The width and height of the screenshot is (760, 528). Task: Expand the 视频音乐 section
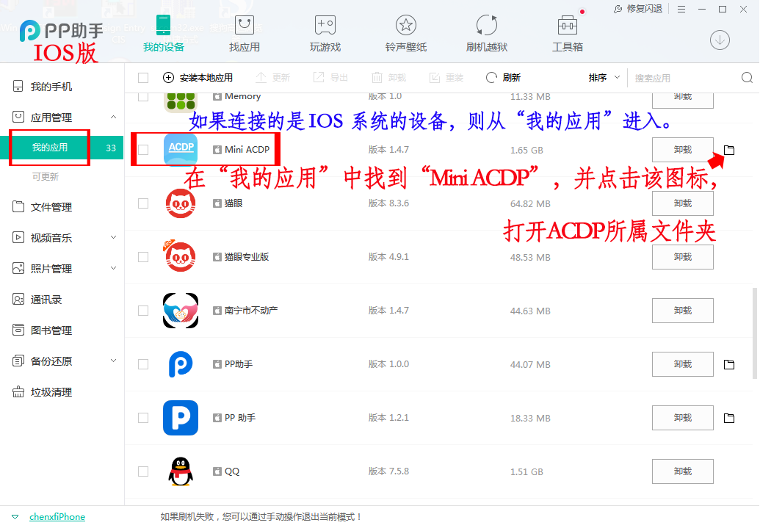(x=113, y=238)
